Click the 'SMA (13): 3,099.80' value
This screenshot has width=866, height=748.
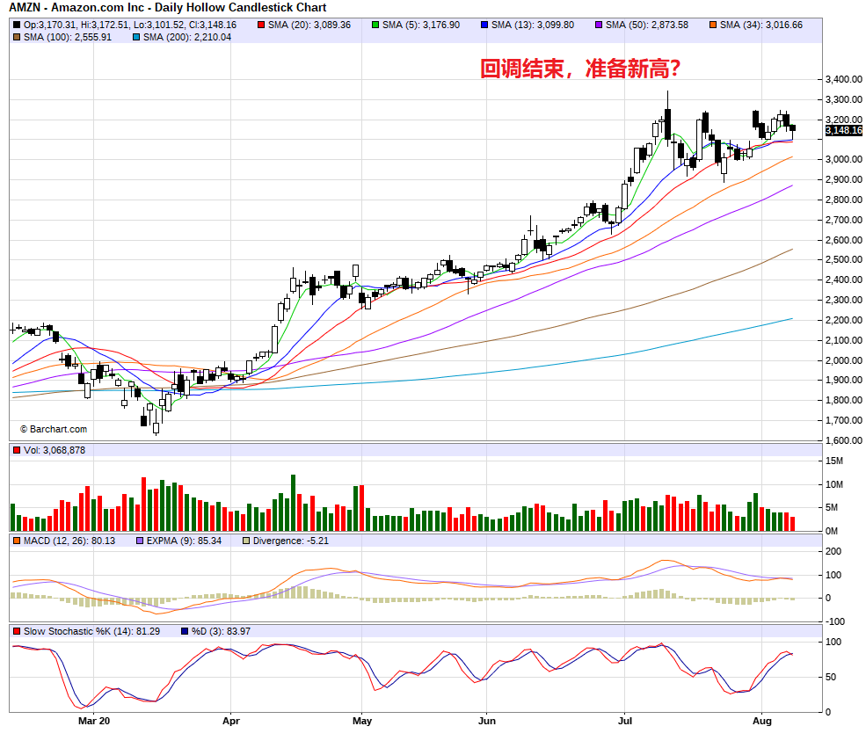[533, 25]
